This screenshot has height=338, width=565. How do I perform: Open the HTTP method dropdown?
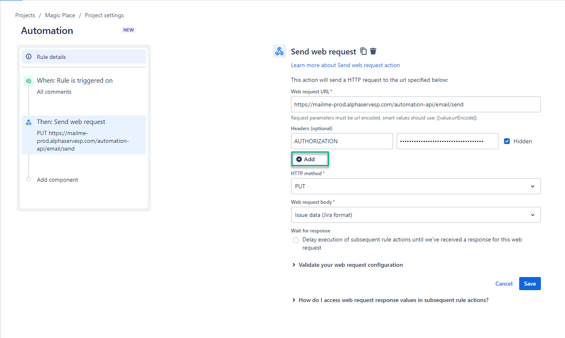pyautogui.click(x=415, y=186)
